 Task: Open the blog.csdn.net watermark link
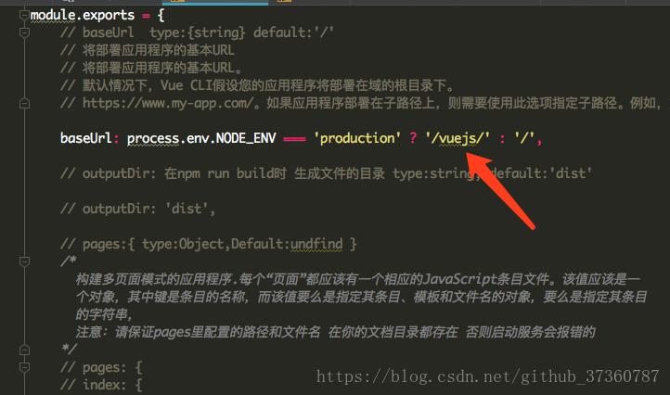[487, 376]
